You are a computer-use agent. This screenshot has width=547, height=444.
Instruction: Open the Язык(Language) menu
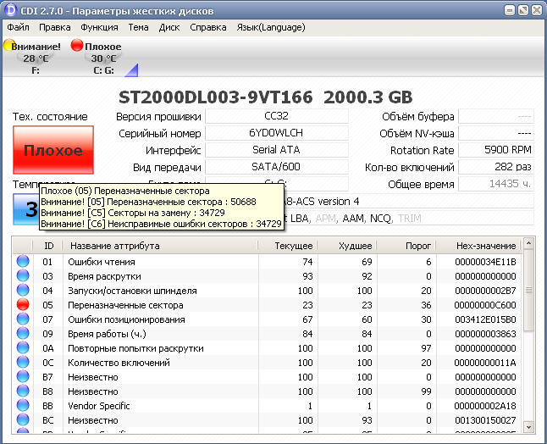[x=271, y=27]
